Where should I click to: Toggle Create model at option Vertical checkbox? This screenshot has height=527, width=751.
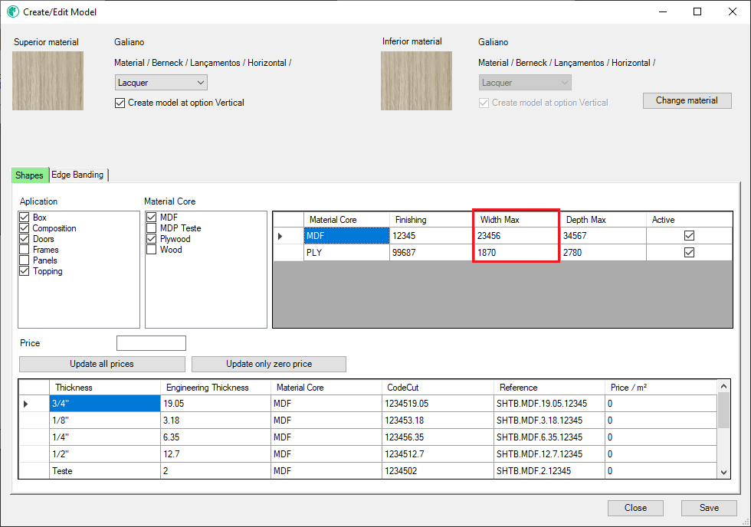tap(120, 103)
